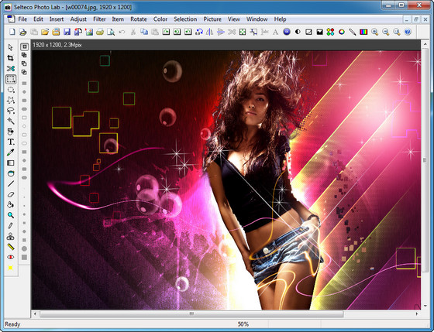Expand the Rotate menu
This screenshot has height=332, width=434.
click(x=139, y=19)
